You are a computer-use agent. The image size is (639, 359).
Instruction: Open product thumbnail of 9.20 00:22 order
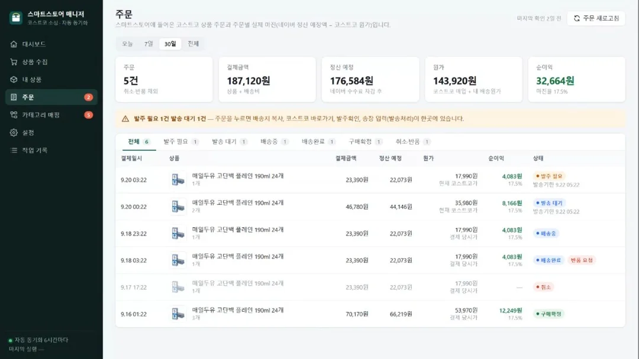[x=177, y=207]
